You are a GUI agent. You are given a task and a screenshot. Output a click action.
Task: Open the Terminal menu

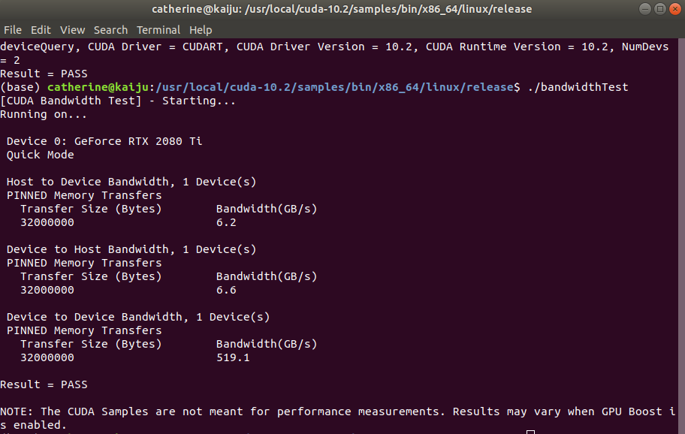click(x=158, y=30)
